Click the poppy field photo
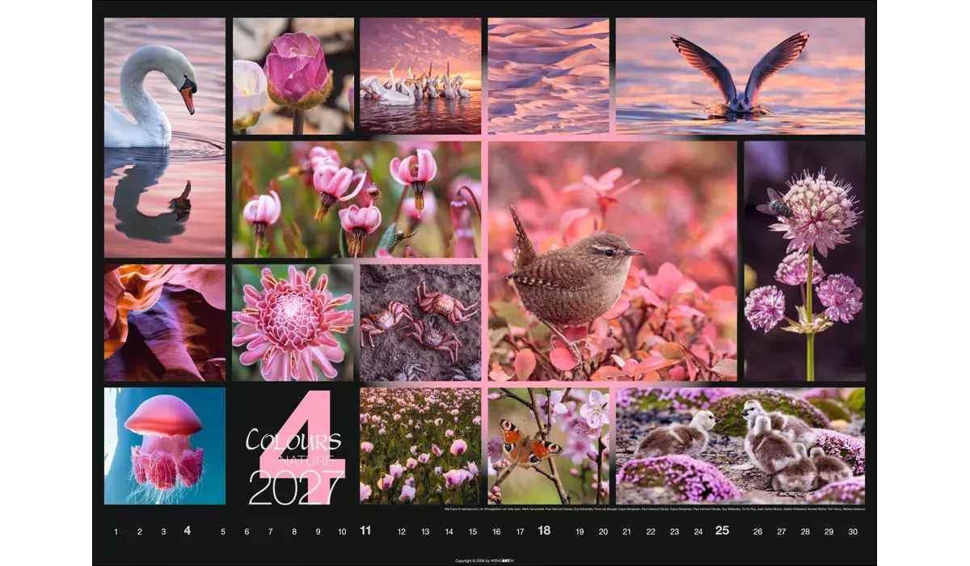Viewport: 970px width, 566px height. pyautogui.click(x=420, y=446)
